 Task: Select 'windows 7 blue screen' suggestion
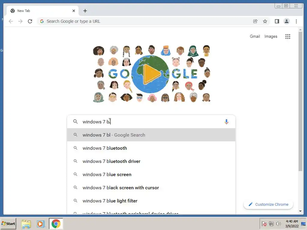coord(151,175)
